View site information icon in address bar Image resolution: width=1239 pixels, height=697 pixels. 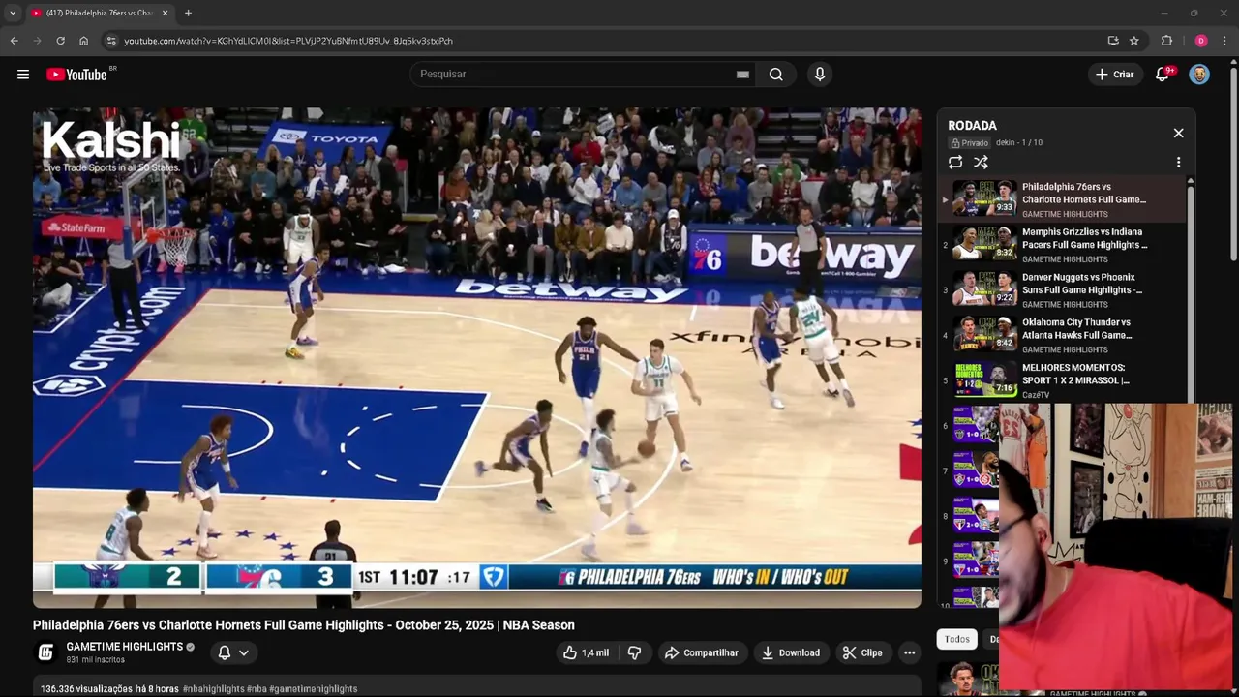pos(111,41)
